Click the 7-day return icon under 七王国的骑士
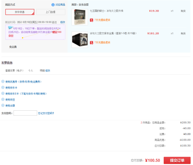The image size is (193, 165). [x=92, y=20]
